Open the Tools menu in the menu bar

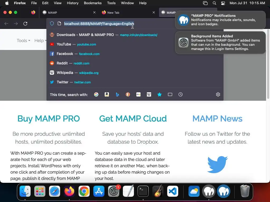click(x=111, y=3)
